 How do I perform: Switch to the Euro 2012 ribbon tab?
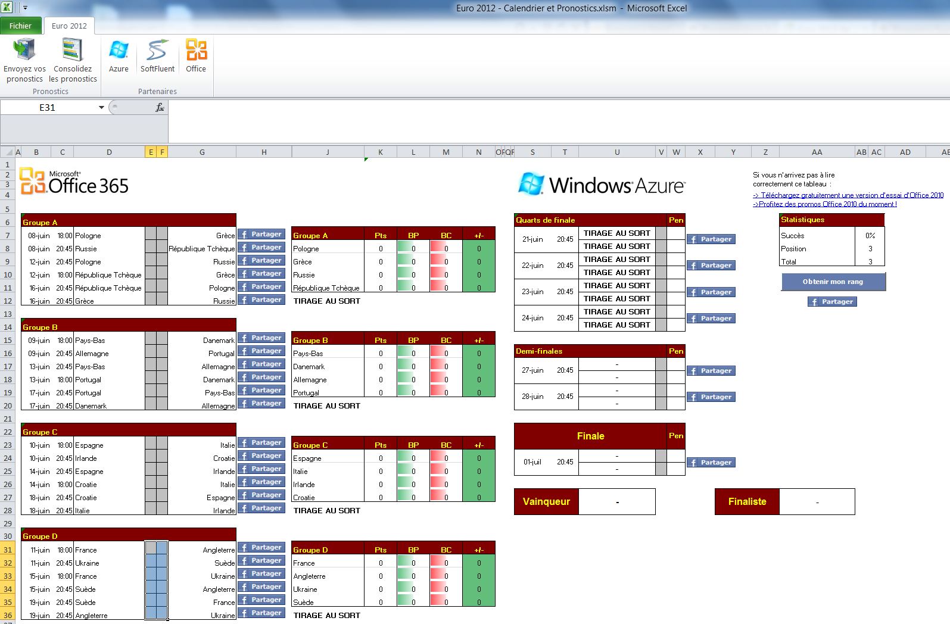69,26
